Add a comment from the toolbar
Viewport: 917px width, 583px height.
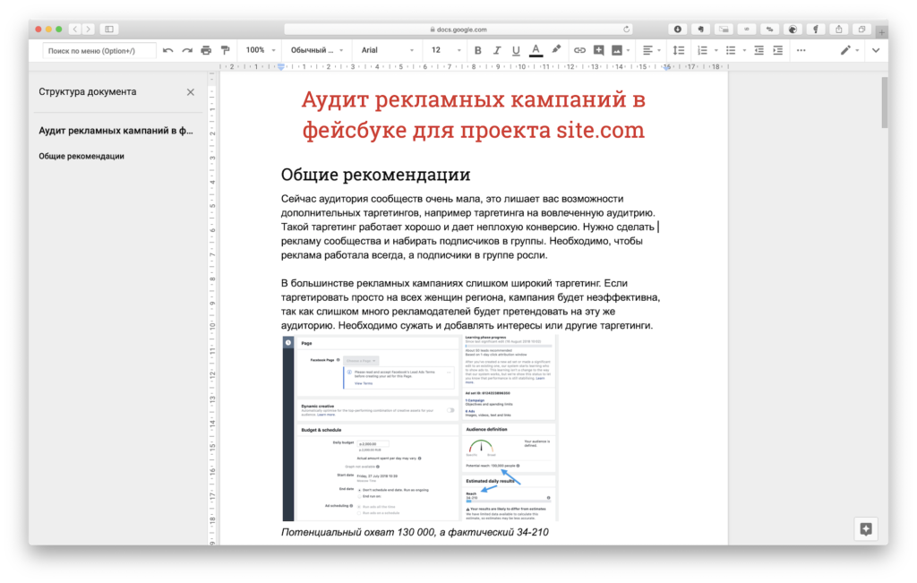coord(598,51)
